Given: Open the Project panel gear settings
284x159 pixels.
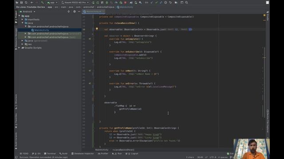Looking at the screenshot, I should pos(75,11).
